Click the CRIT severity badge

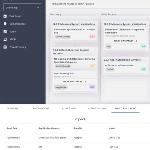click(x=92, y=37)
